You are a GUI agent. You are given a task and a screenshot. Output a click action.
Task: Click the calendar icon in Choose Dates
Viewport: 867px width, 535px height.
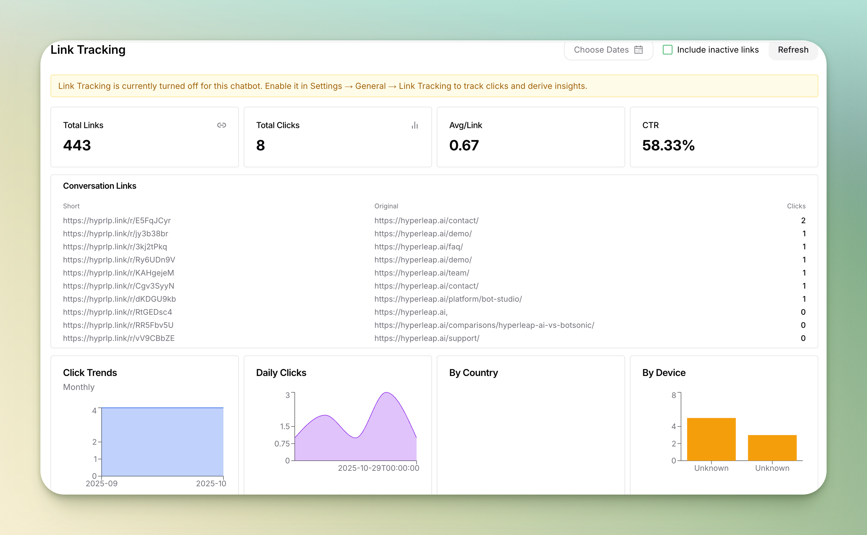[638, 50]
